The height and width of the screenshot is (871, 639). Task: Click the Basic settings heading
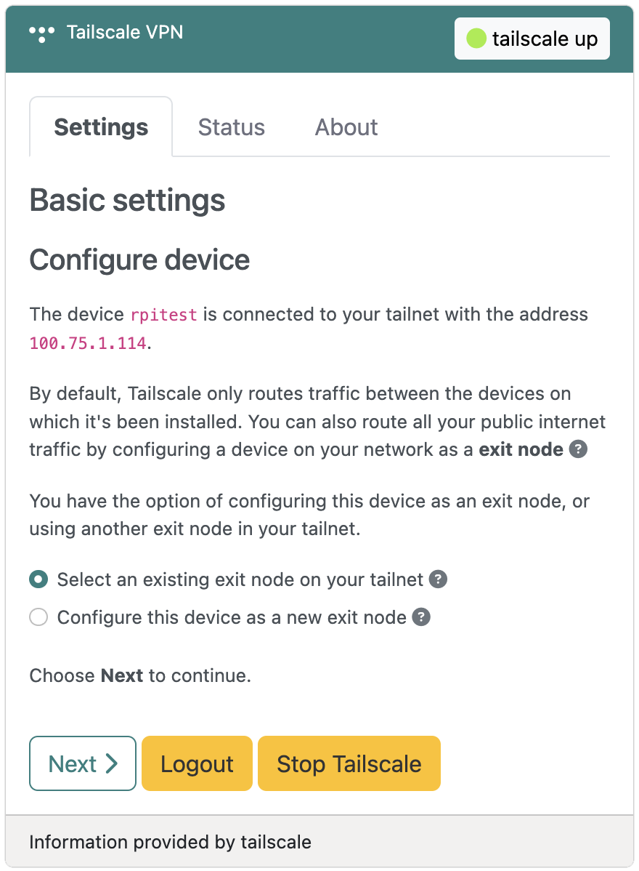pos(127,200)
